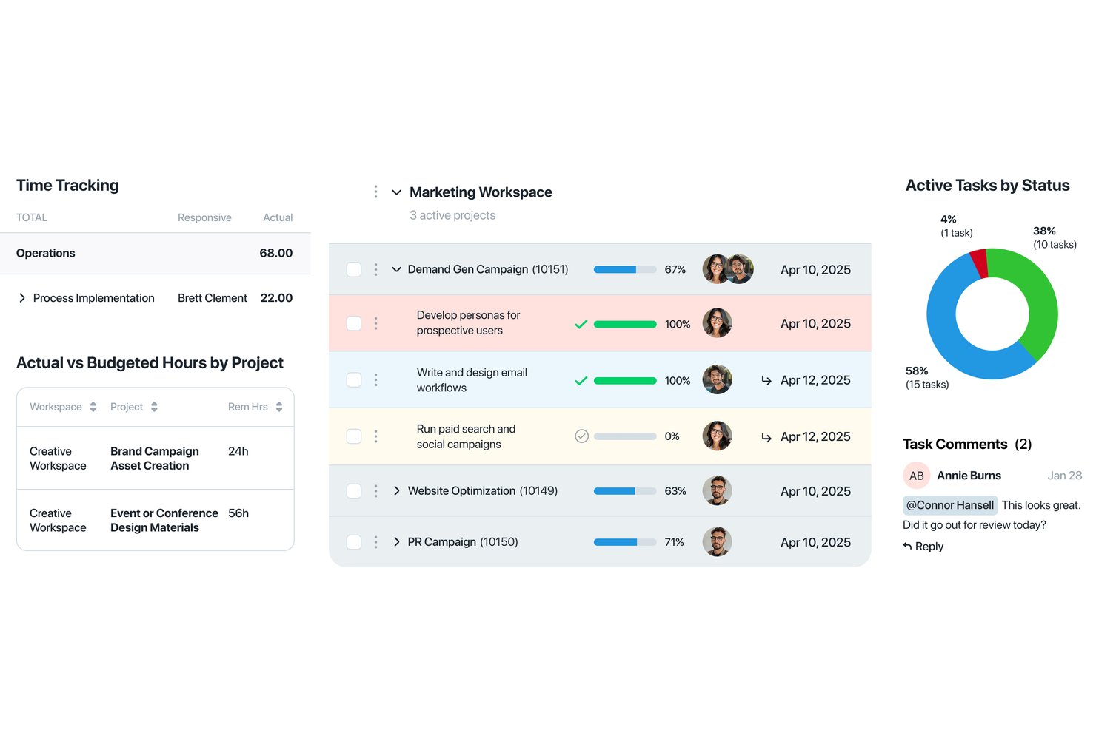Open options for Write and design email row

point(375,379)
